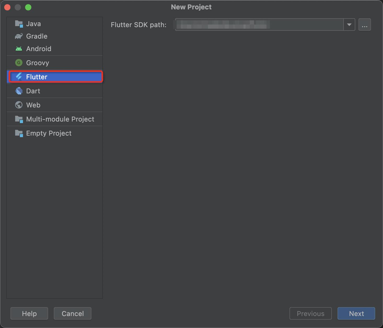Switch to the Dart project type
The image size is (383, 328).
(x=33, y=91)
